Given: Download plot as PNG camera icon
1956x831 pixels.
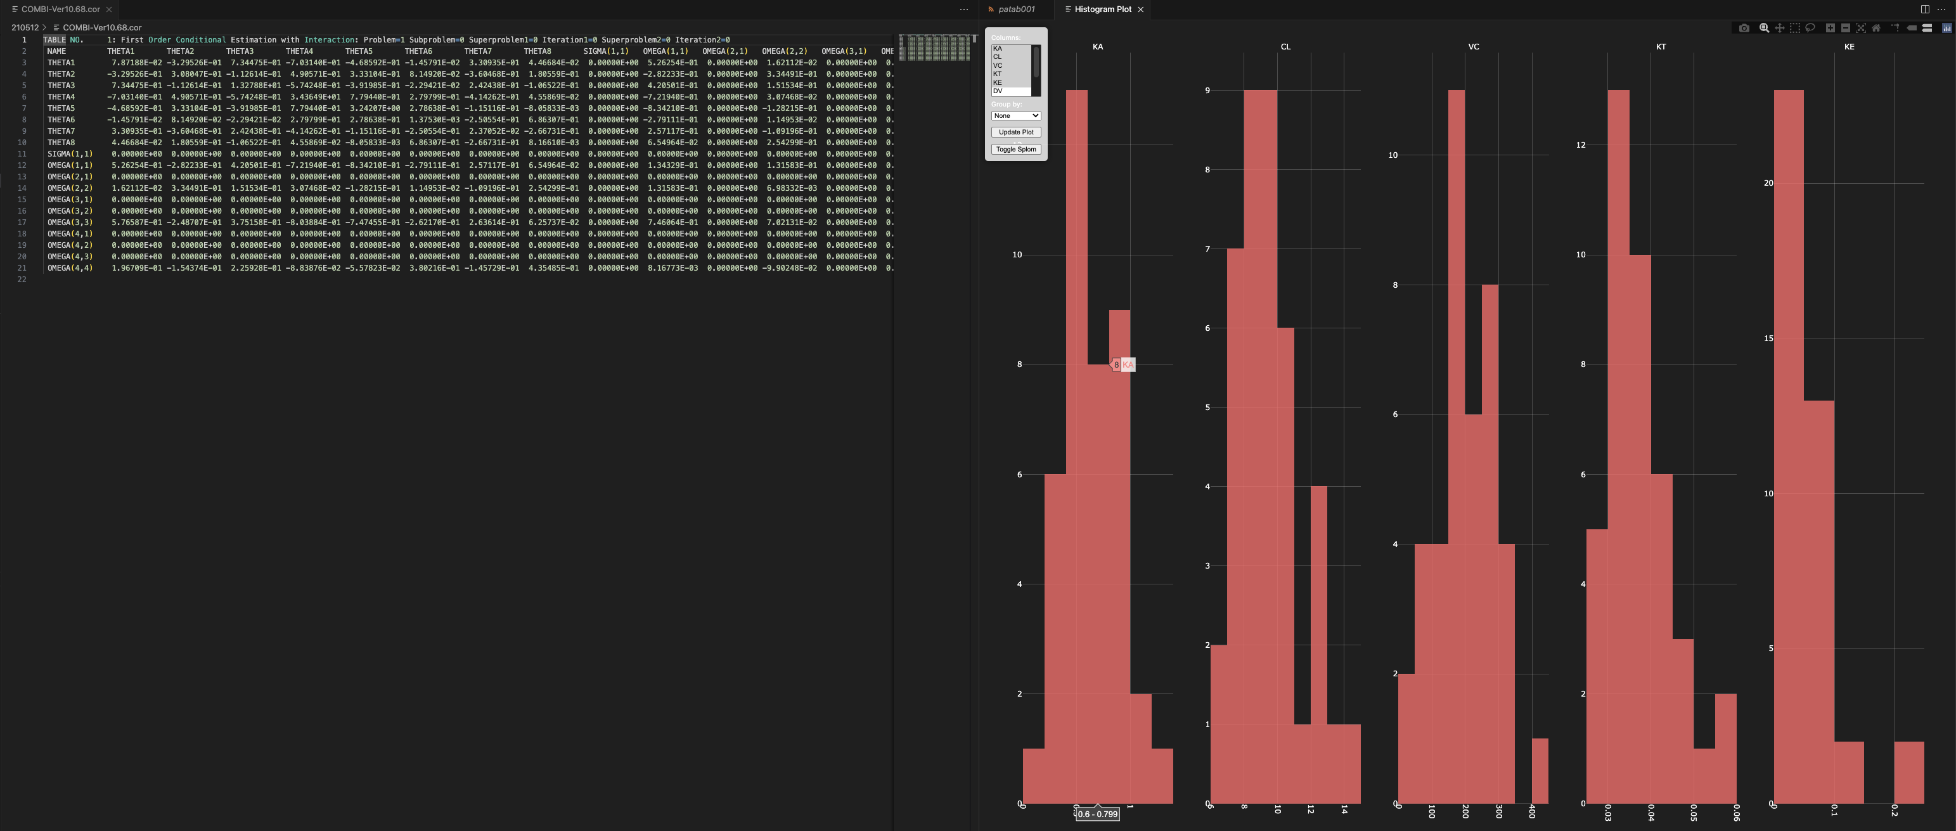Looking at the screenshot, I should click(1744, 28).
